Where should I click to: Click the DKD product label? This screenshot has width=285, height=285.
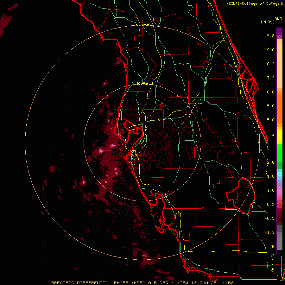coord(278,19)
